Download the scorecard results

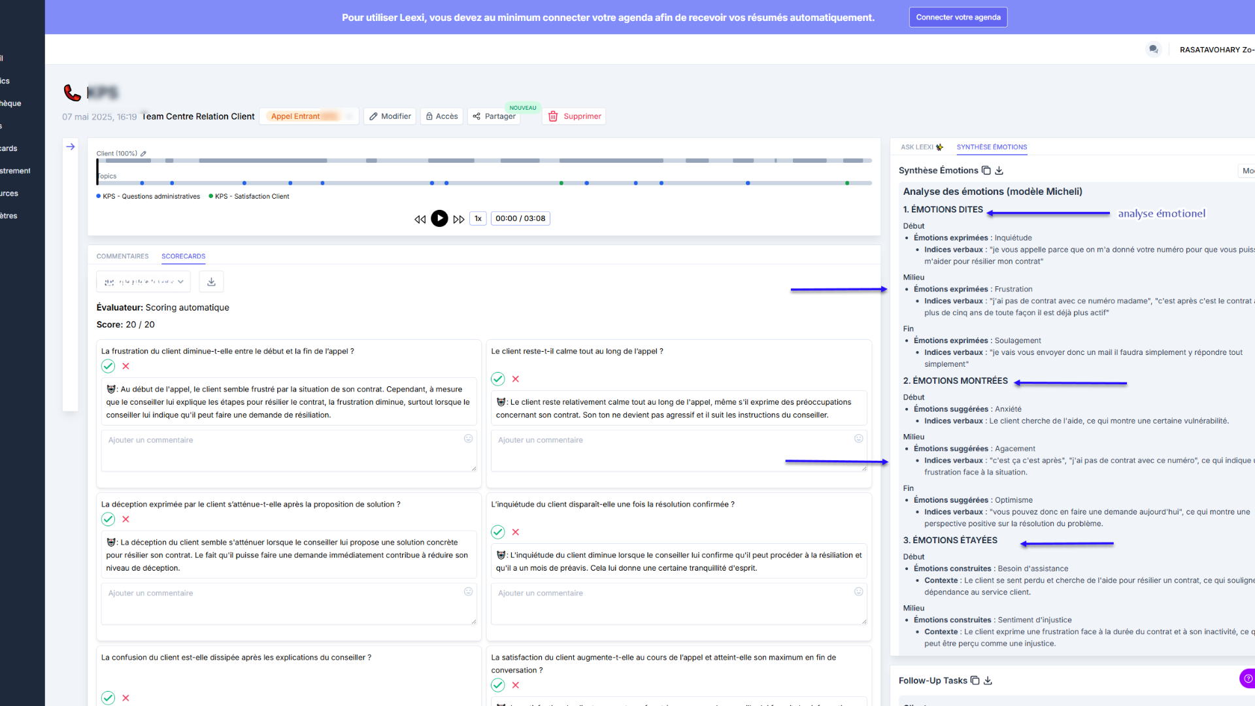(x=210, y=281)
